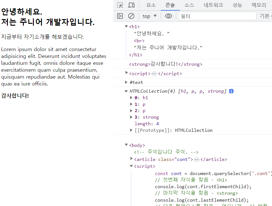Click the "안녕하세요. " text node
272x206 pixels.
pos(152,33)
